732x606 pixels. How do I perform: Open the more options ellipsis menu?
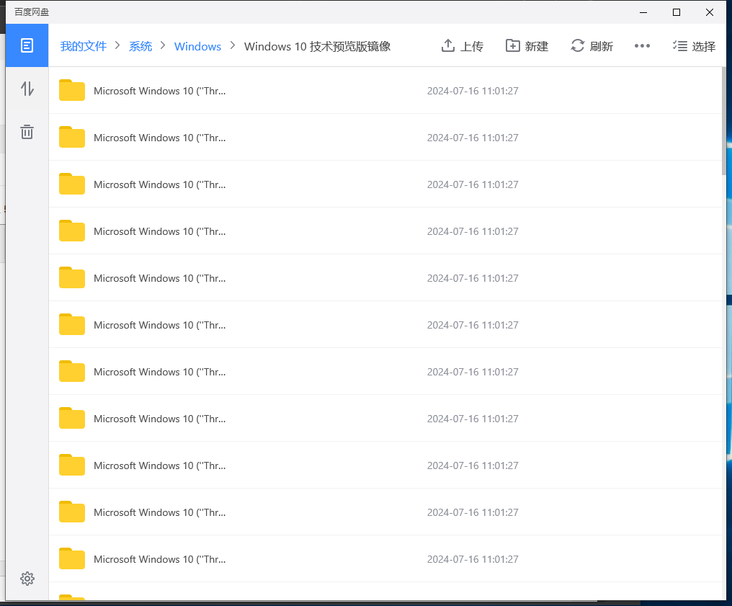point(642,46)
